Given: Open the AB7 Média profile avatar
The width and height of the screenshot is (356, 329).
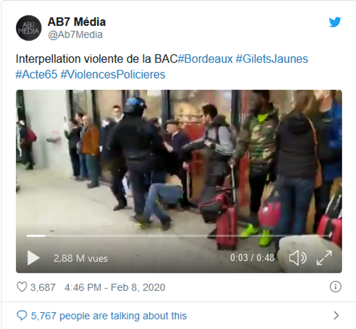Looking at the screenshot, I should click(x=28, y=28).
